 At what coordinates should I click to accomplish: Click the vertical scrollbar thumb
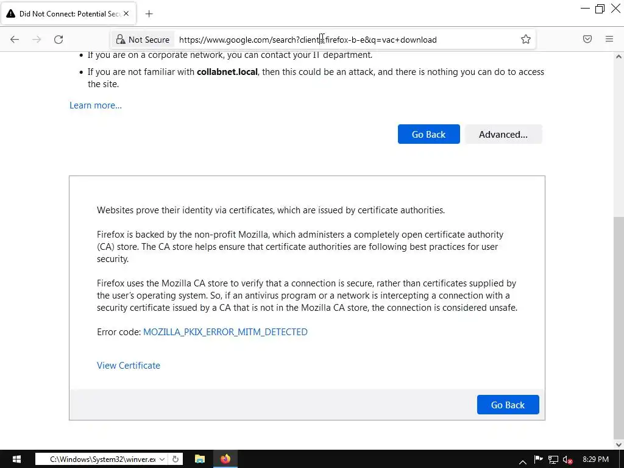coord(619,327)
